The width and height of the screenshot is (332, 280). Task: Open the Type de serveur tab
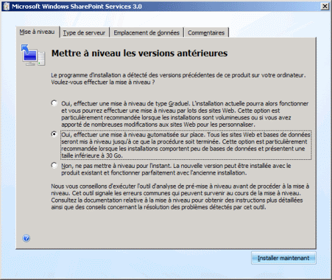[x=84, y=33]
